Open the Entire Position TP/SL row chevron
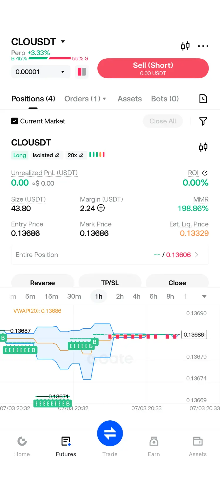Viewport: 220px width, 477px height. click(x=197, y=255)
